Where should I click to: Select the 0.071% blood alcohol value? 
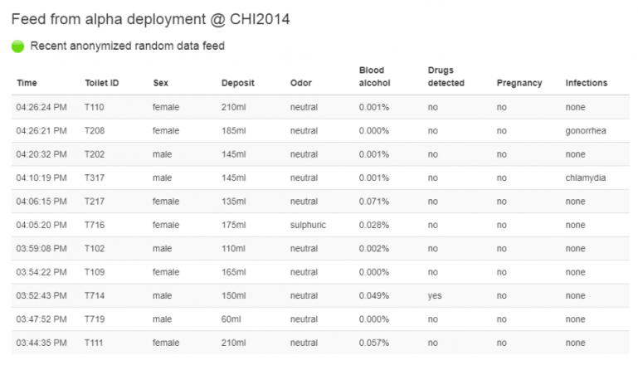tap(374, 202)
